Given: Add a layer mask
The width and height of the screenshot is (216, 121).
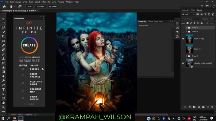Looking at the screenshot, I should pyautogui.click(x=194, y=107).
